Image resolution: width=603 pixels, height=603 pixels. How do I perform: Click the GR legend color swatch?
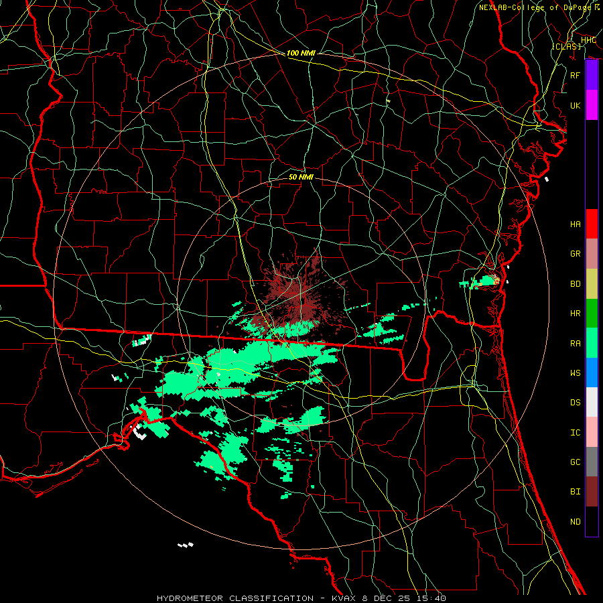(592, 254)
